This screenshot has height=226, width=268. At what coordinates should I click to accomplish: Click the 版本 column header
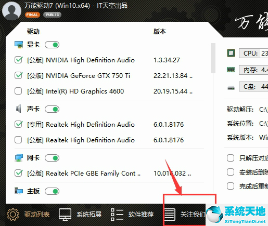tap(160, 32)
